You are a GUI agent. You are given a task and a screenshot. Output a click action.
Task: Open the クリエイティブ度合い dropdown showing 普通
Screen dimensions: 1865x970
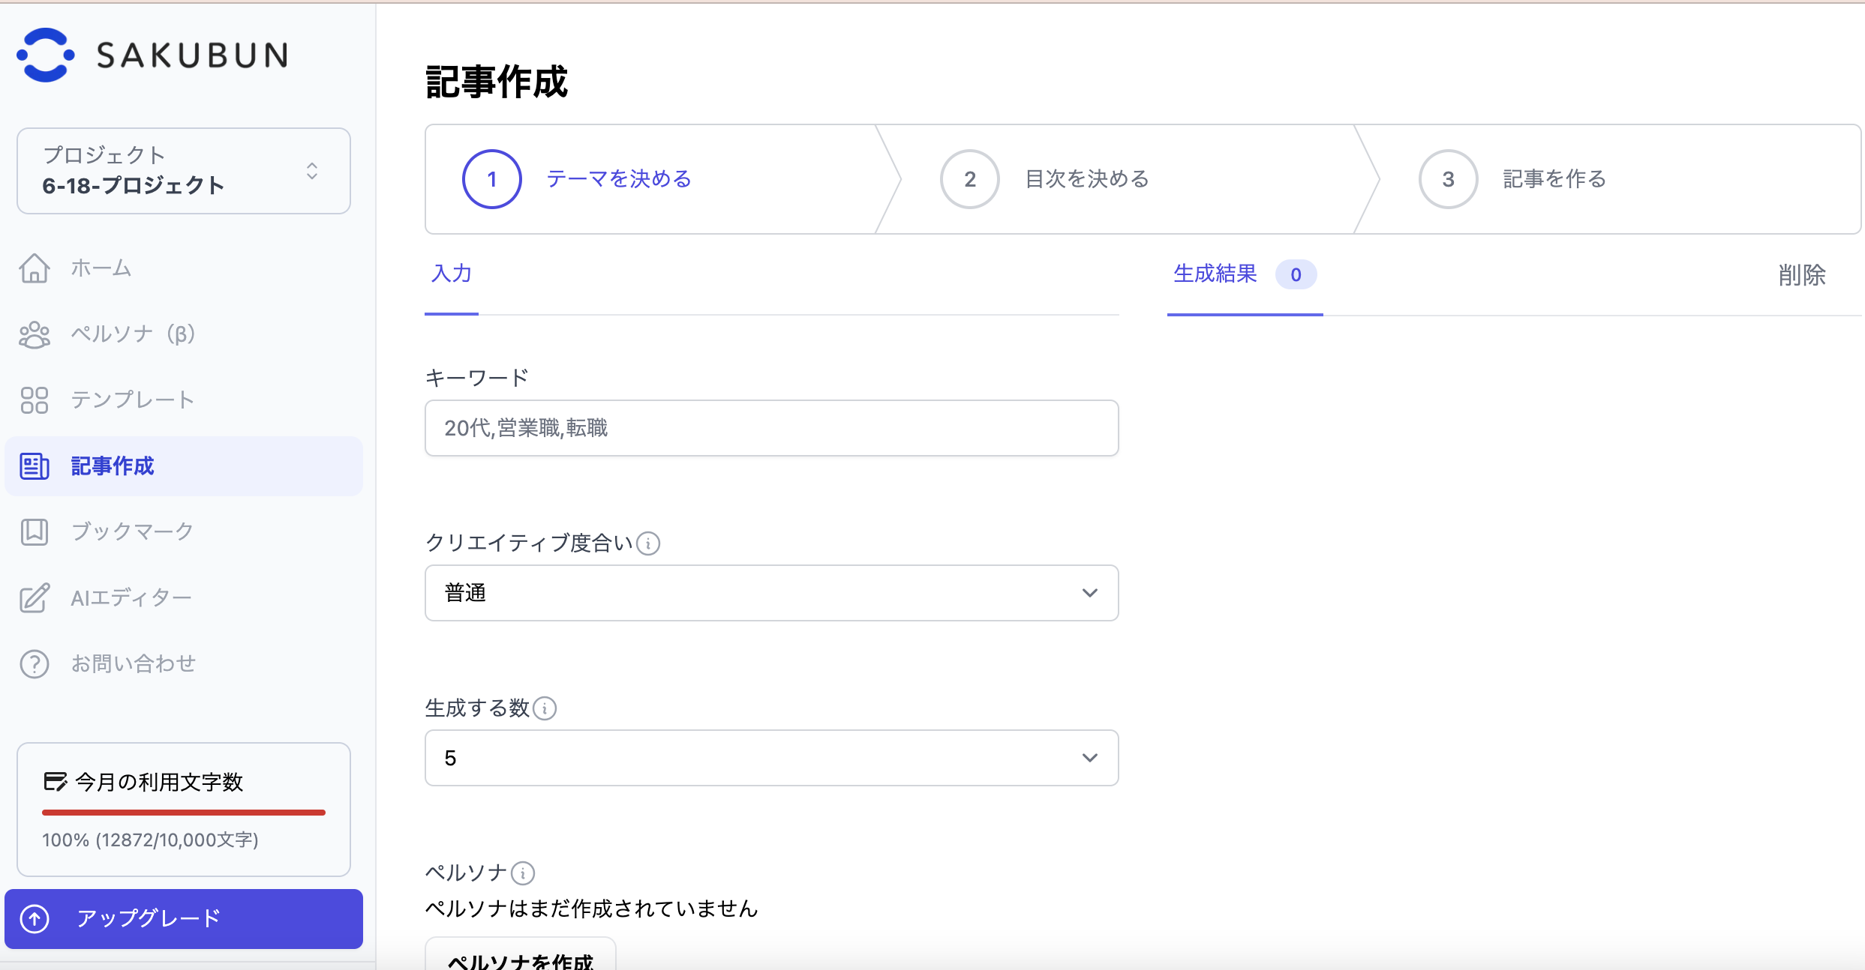coord(771,593)
